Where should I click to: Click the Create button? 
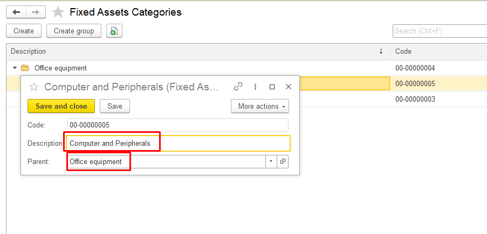(x=24, y=31)
